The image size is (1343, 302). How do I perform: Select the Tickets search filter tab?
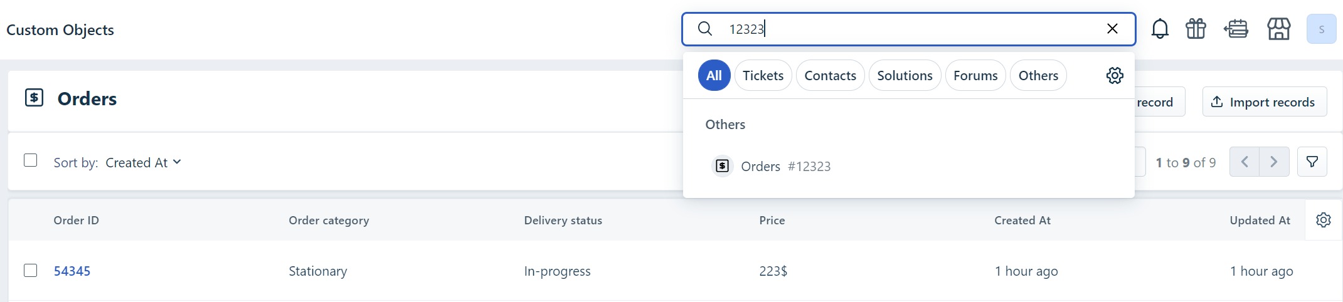click(763, 75)
